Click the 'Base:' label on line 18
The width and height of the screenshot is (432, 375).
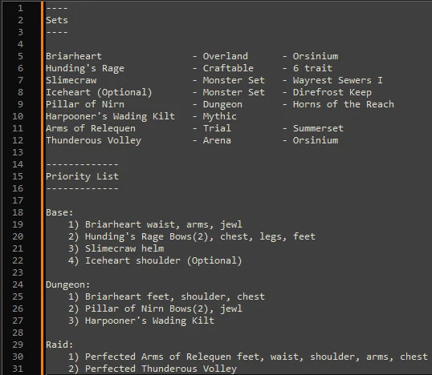59,212
